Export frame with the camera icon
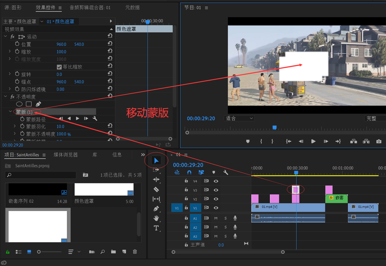Image resolution: width=386 pixels, height=266 pixels. [379, 141]
